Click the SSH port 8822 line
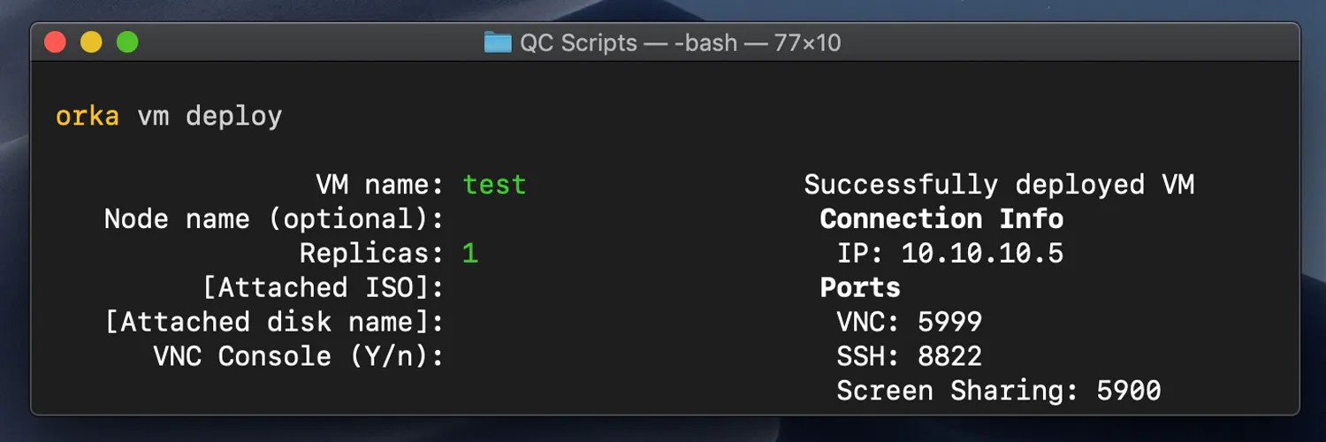This screenshot has height=442, width=1326. point(909,356)
